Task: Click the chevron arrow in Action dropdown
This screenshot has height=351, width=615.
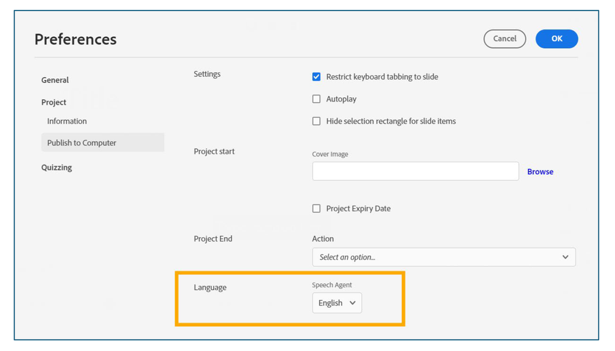Action: (565, 257)
